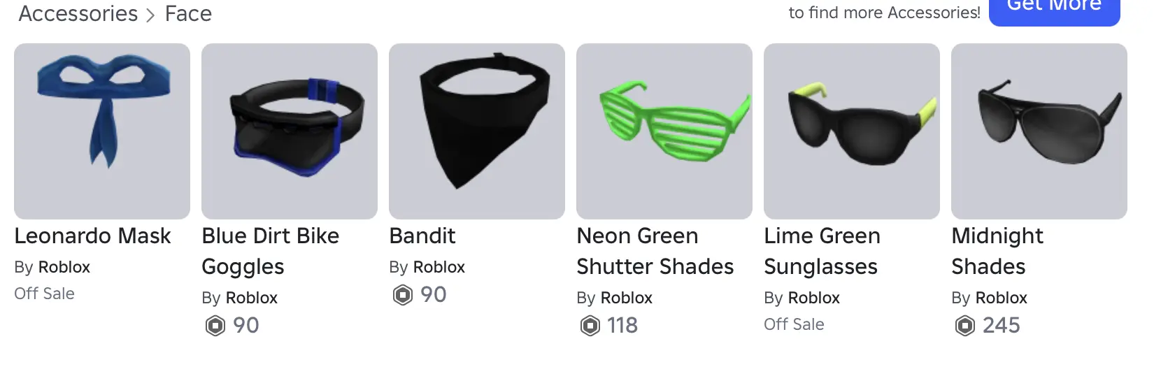Click the Robux icon beside price 245
This screenshot has height=390, width=1154.
tap(965, 326)
